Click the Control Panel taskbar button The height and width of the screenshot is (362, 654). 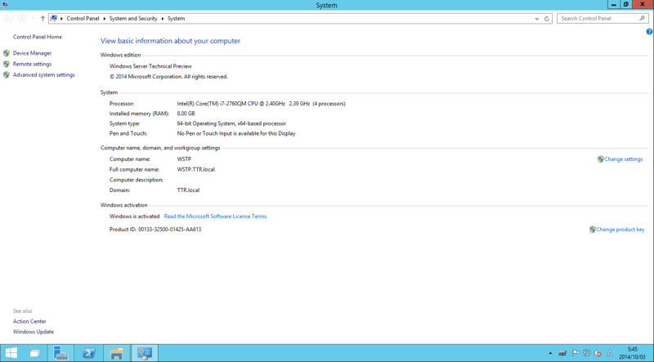[145, 353]
